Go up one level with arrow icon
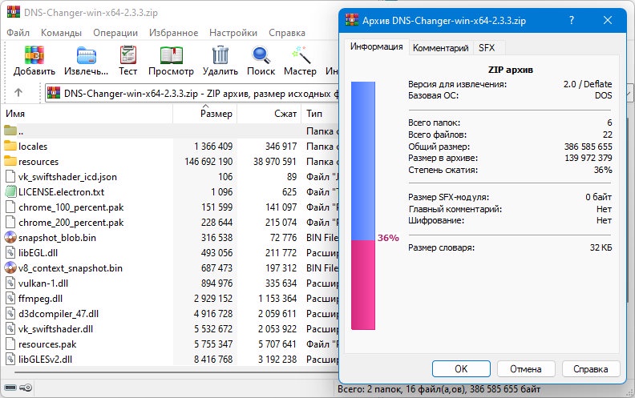The width and height of the screenshot is (635, 398). tap(18, 93)
